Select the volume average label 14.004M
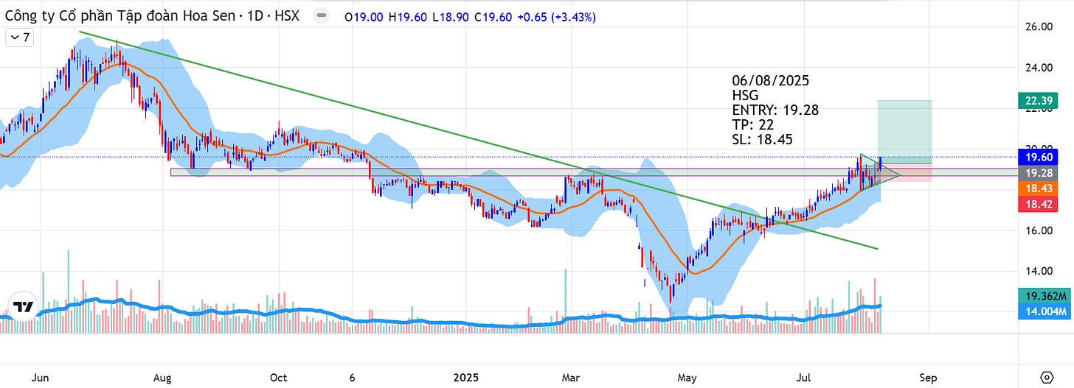Viewport: 1074px width, 388px height. [x=1046, y=312]
